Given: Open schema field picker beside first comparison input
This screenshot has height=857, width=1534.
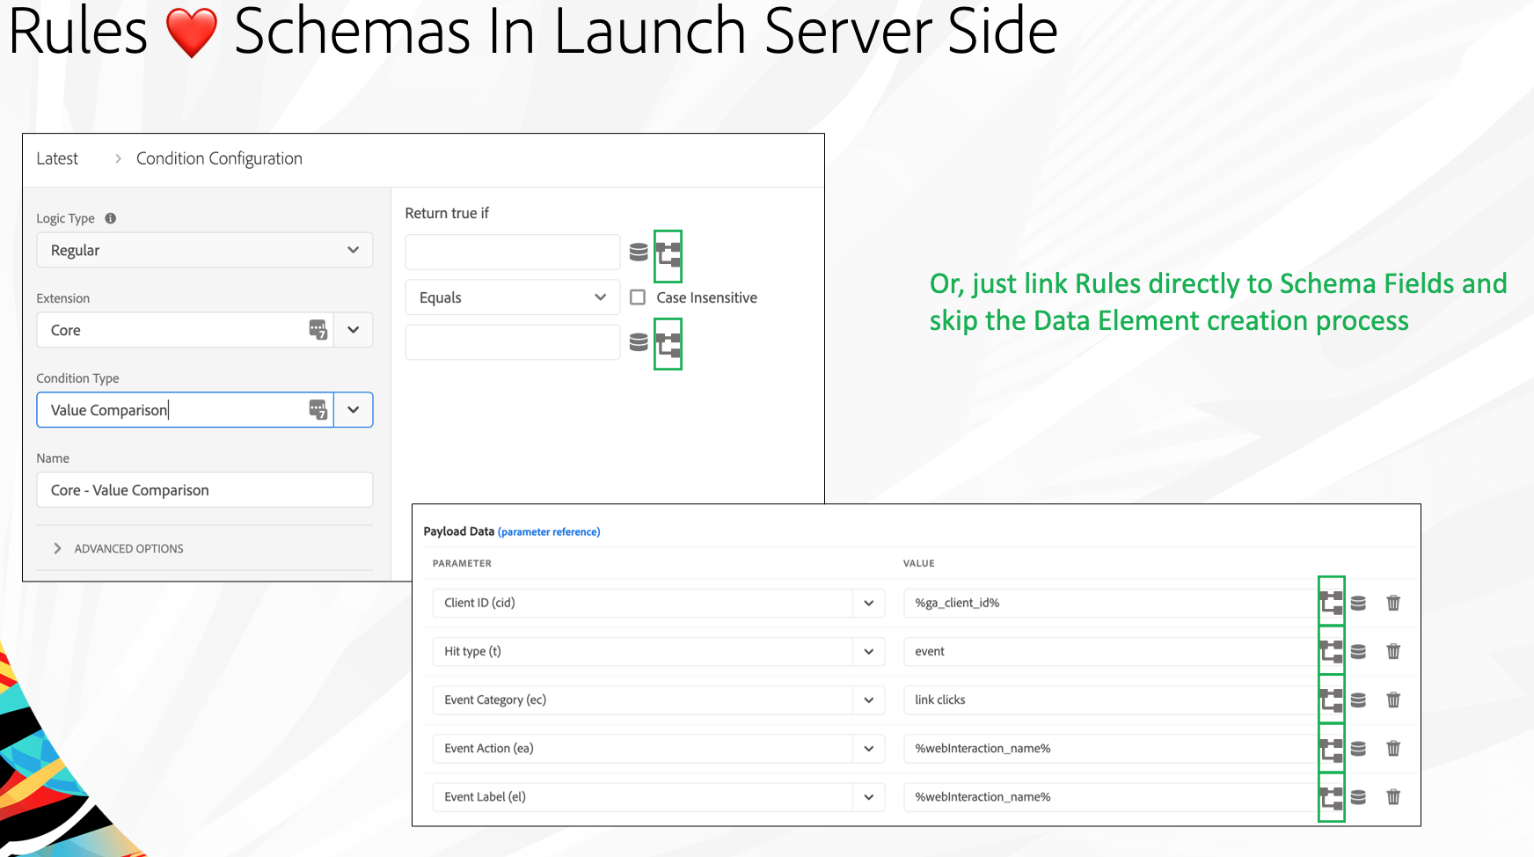Looking at the screenshot, I should coord(668,255).
